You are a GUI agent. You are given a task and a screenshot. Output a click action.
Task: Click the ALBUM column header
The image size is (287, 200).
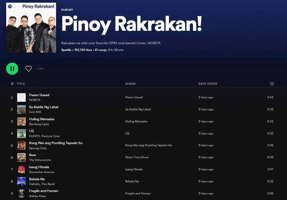[x=131, y=84]
